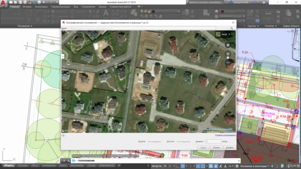Switch to the Управление ribbon tab
301x169 pixels.
pos(88,7)
